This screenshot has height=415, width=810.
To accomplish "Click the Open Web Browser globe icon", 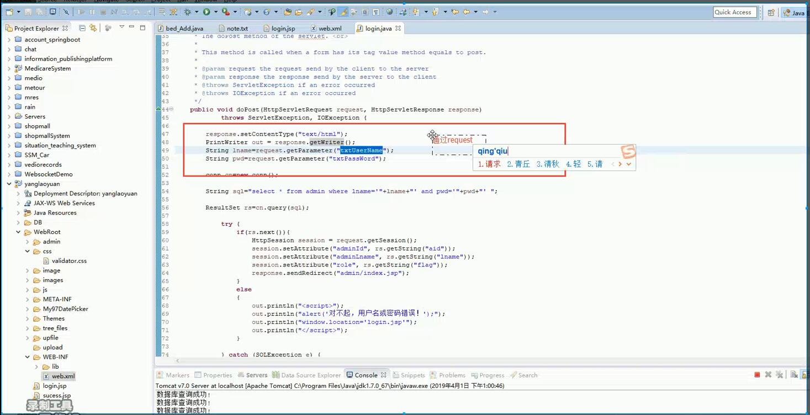I will 389,12.
